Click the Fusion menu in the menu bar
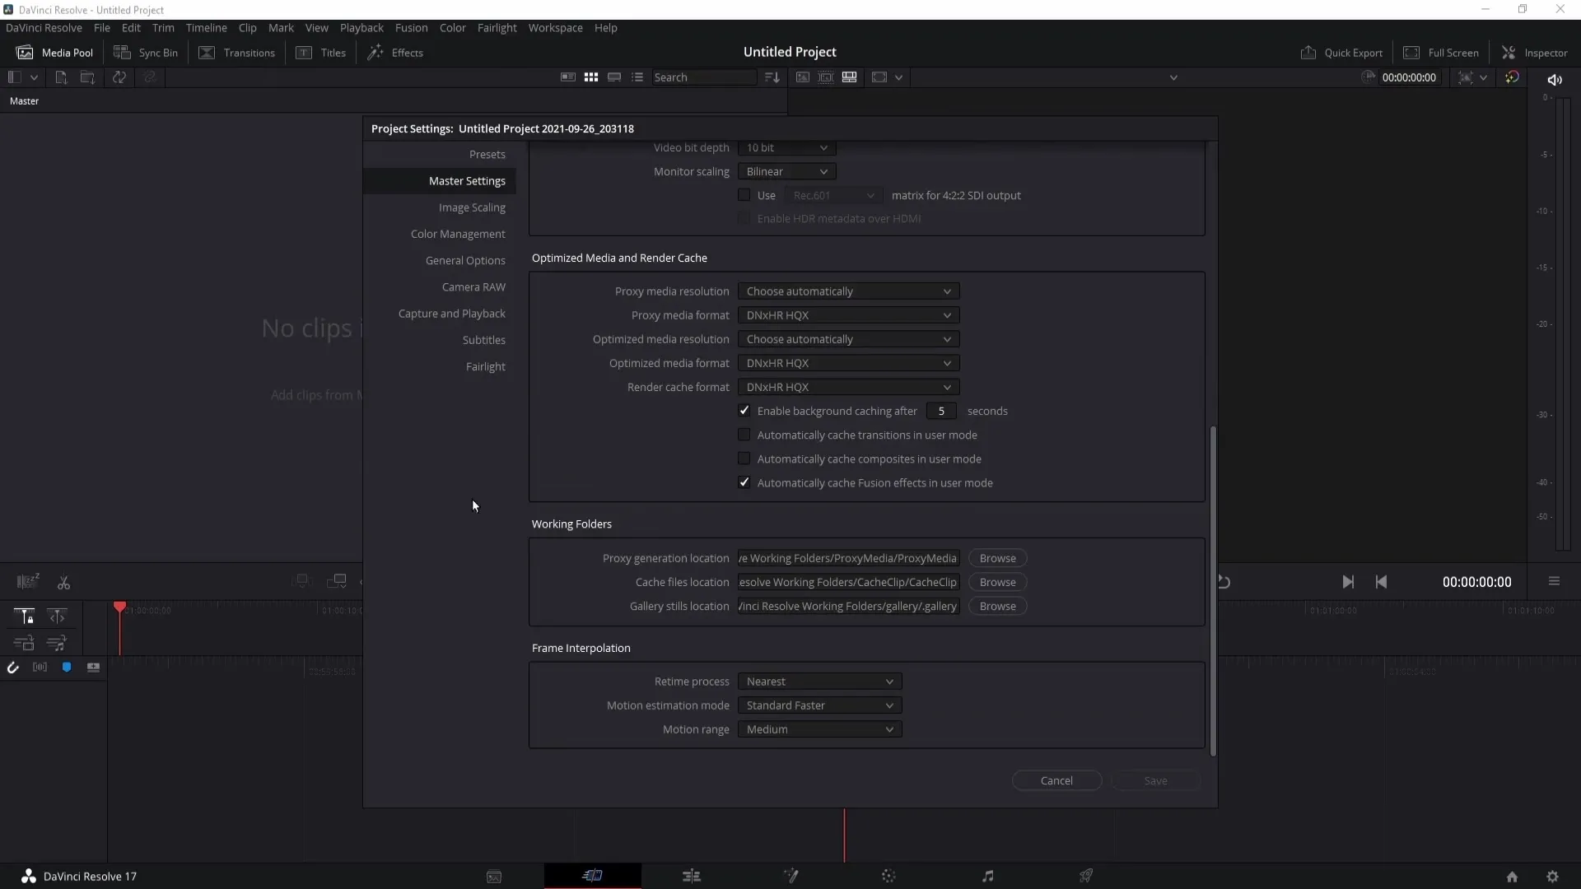This screenshot has width=1581, height=889. pos(410,27)
